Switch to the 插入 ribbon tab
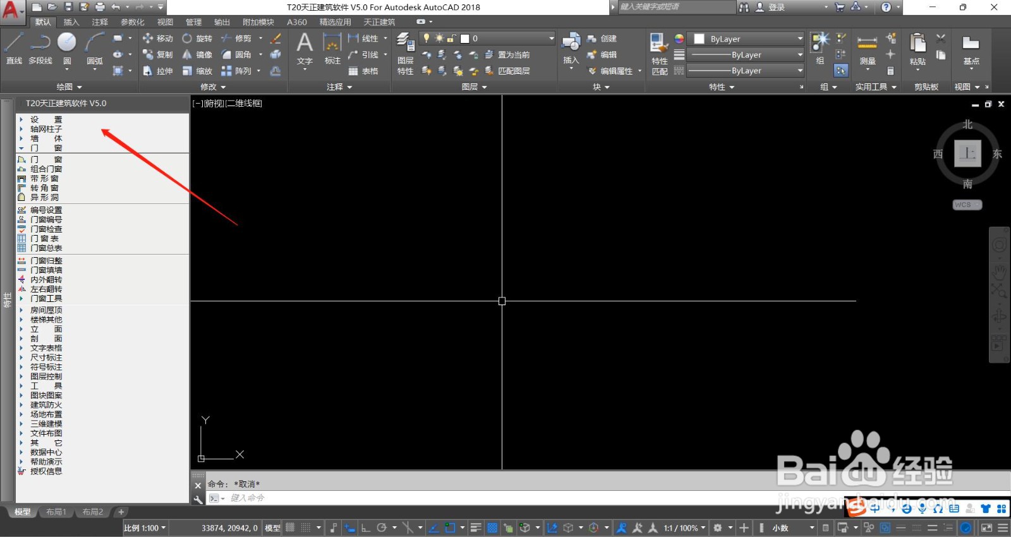Viewport: 1011px width, 537px height. tap(71, 22)
